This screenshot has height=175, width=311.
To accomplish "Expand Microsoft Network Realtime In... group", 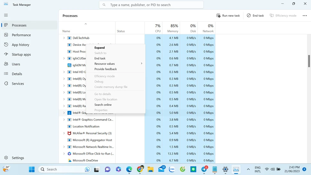I will [64, 147].
